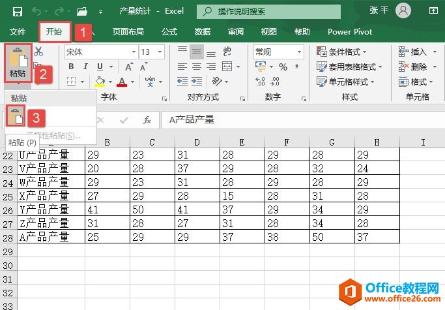Select the Paste option icon in dropdown
445x310 pixels.
pos(16,117)
